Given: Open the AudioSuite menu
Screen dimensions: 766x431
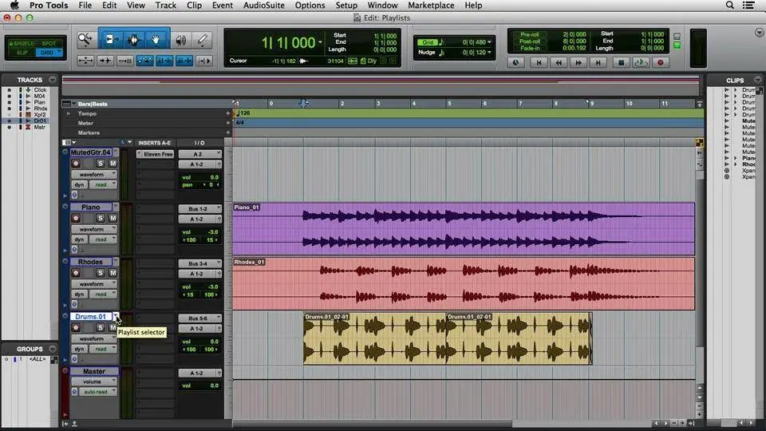Looking at the screenshot, I should point(264,6).
